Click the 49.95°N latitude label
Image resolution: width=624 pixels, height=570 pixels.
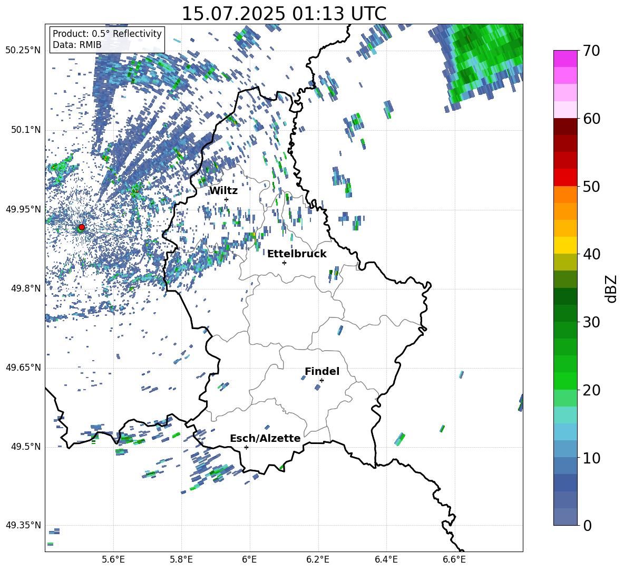[23, 209]
